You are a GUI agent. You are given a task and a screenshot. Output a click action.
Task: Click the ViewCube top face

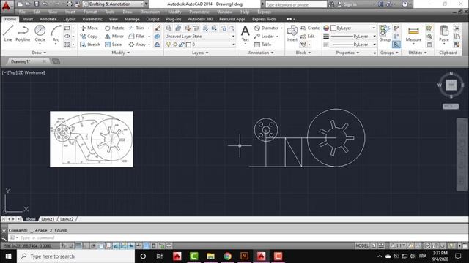click(x=451, y=85)
